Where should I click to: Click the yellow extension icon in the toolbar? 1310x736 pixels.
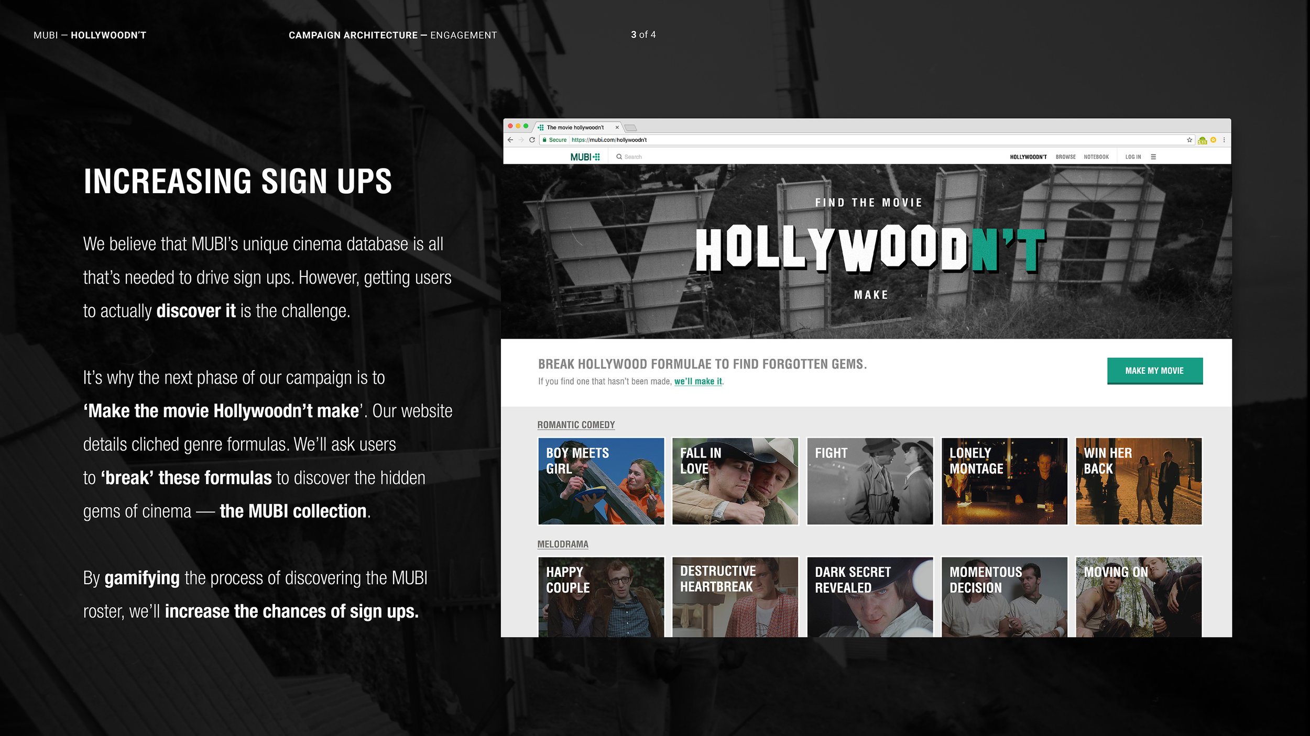pos(1213,140)
